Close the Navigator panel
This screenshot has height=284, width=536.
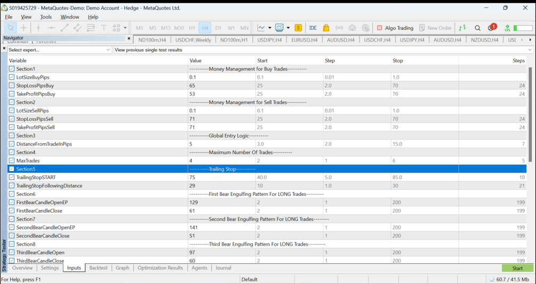129,38
